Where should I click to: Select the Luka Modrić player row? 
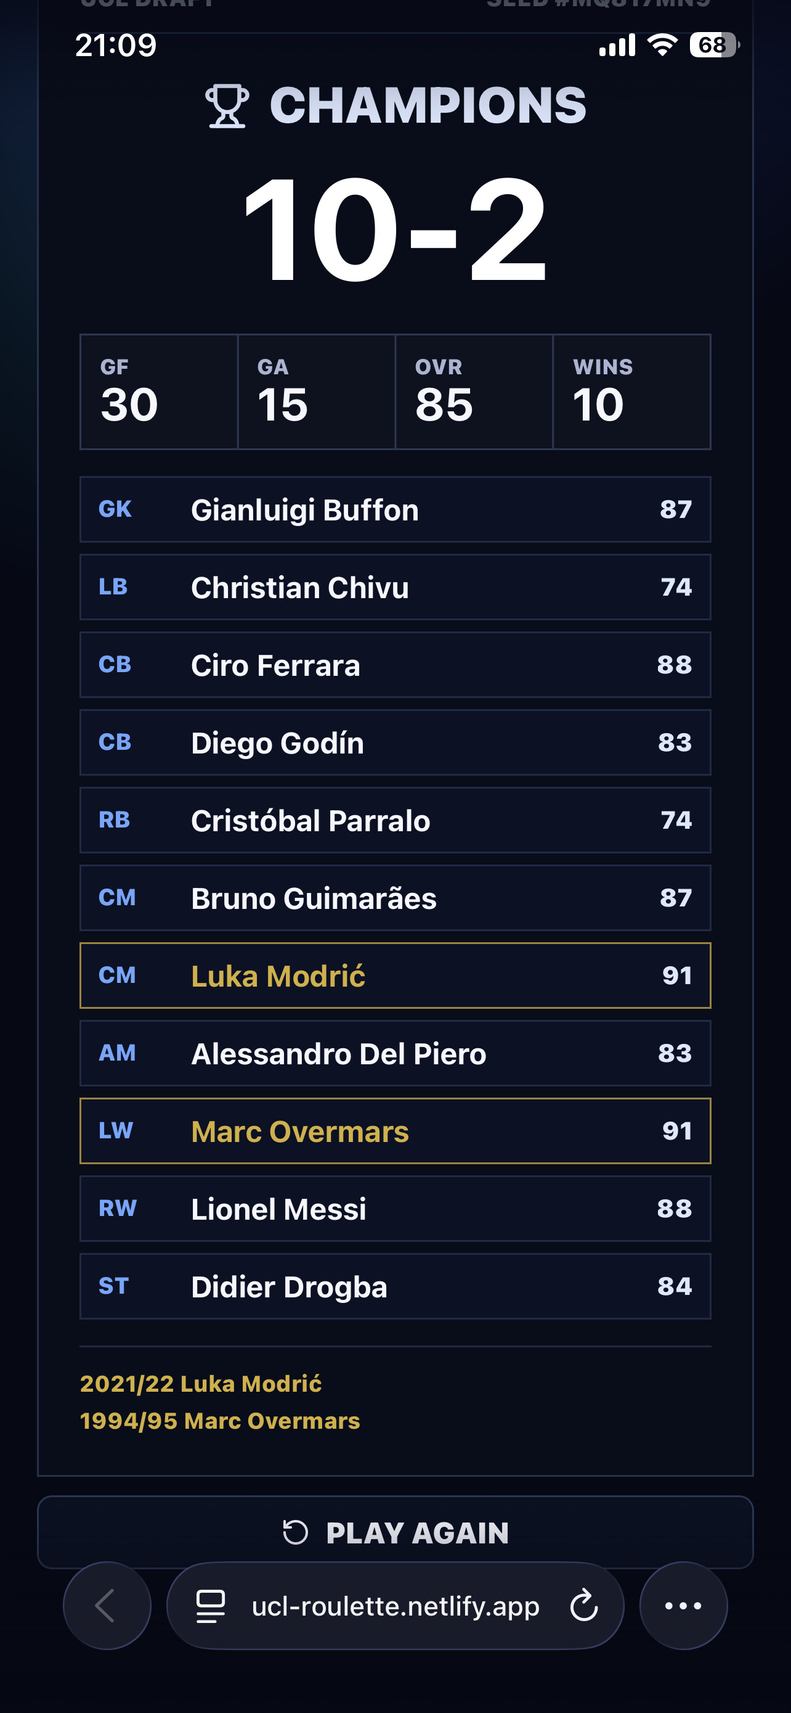click(x=395, y=976)
